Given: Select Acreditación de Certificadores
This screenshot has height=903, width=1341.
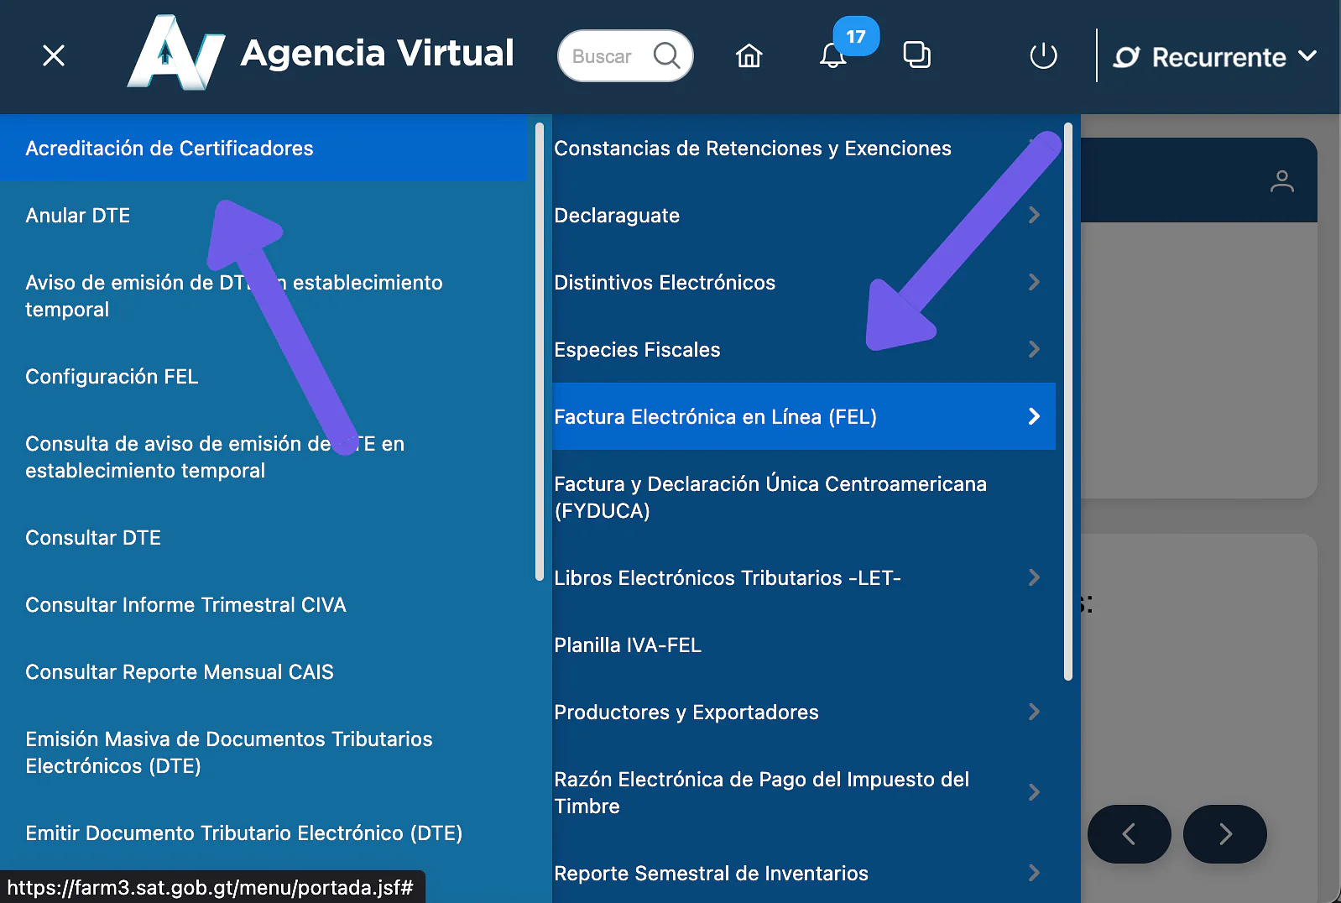Looking at the screenshot, I should (x=264, y=148).
